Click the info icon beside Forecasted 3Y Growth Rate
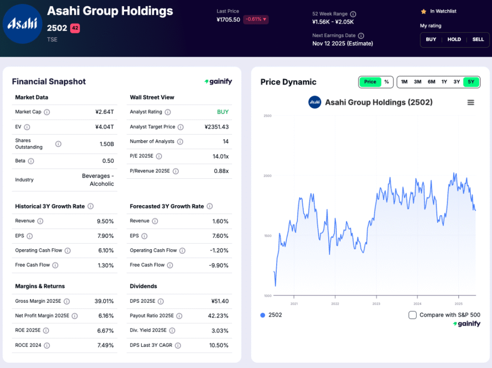The image size is (492, 368). click(209, 206)
